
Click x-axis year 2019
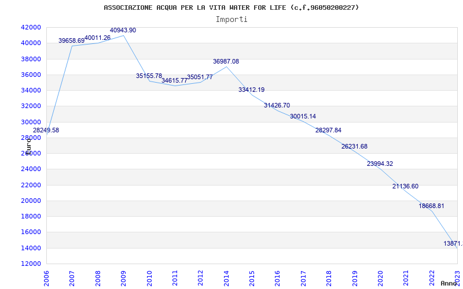click(x=355, y=279)
